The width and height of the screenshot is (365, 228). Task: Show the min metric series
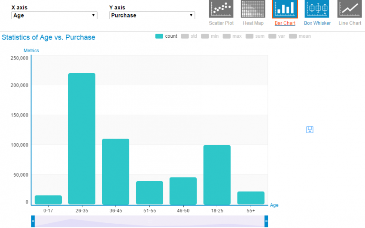coord(210,36)
